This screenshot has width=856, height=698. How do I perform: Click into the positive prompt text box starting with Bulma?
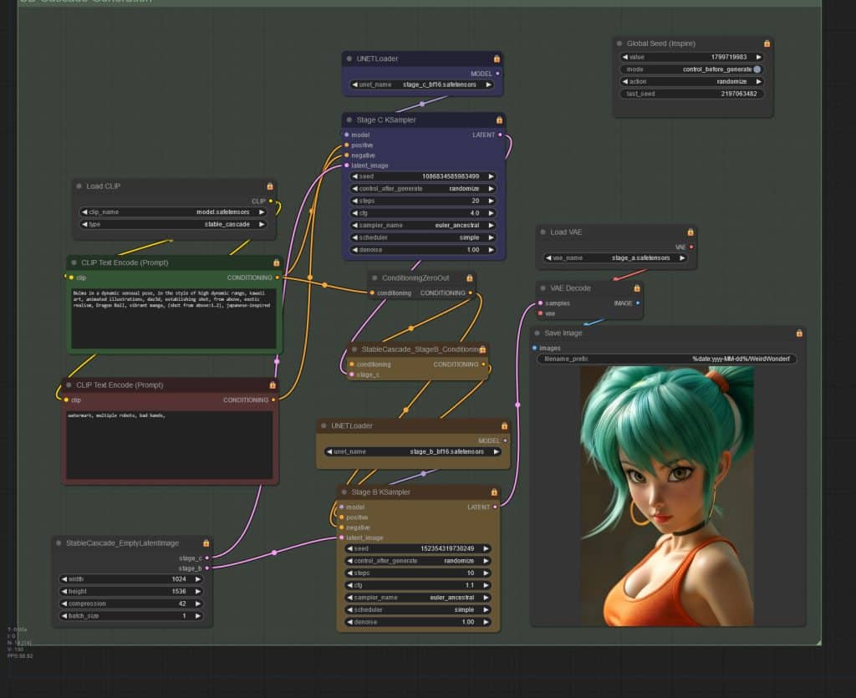click(174, 318)
